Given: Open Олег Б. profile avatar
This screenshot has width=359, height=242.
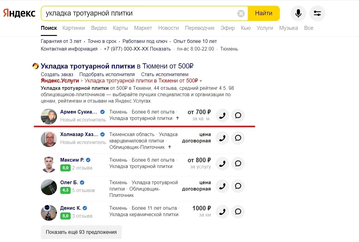Looking at the screenshot, I should point(49,187).
